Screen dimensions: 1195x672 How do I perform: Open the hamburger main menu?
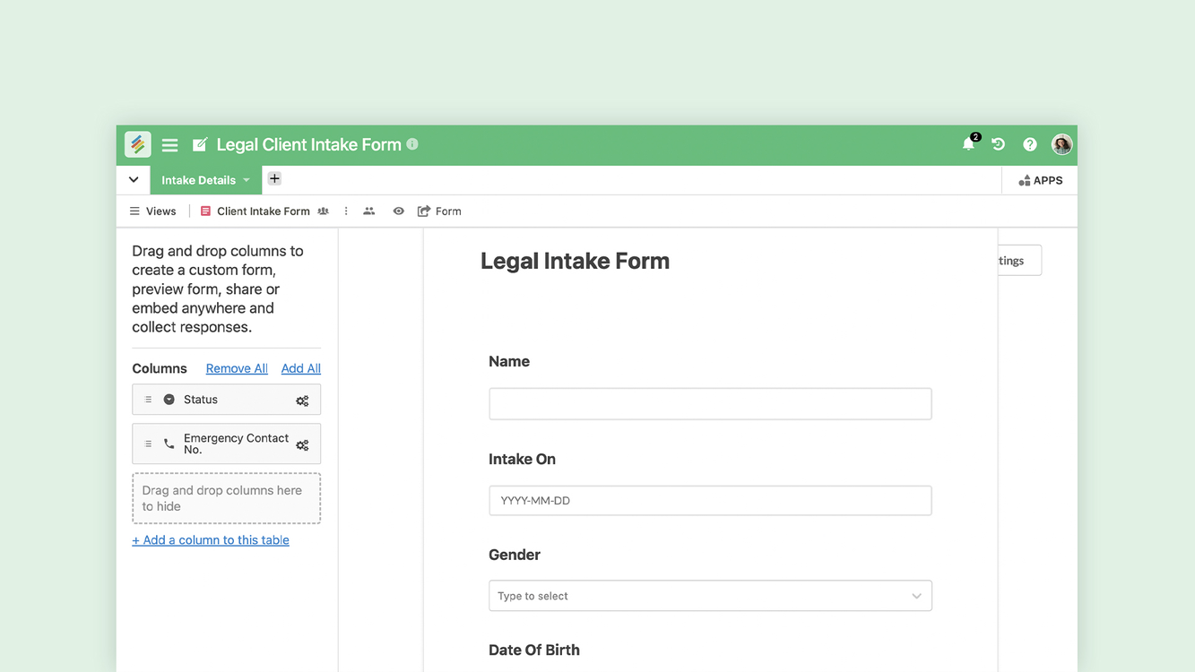169,144
